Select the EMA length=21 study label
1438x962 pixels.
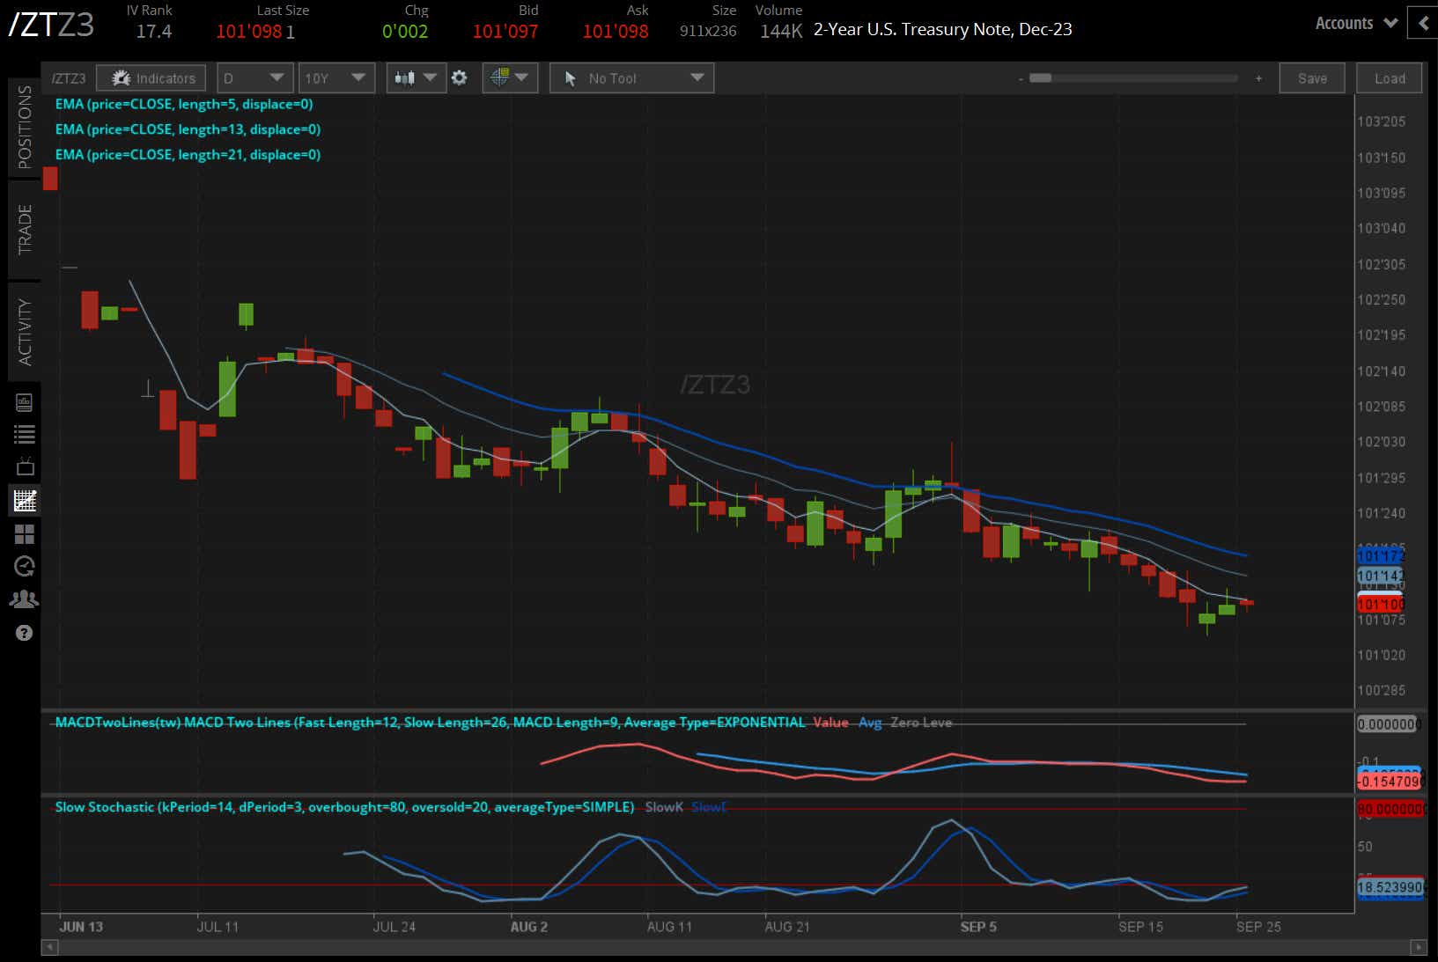point(188,155)
